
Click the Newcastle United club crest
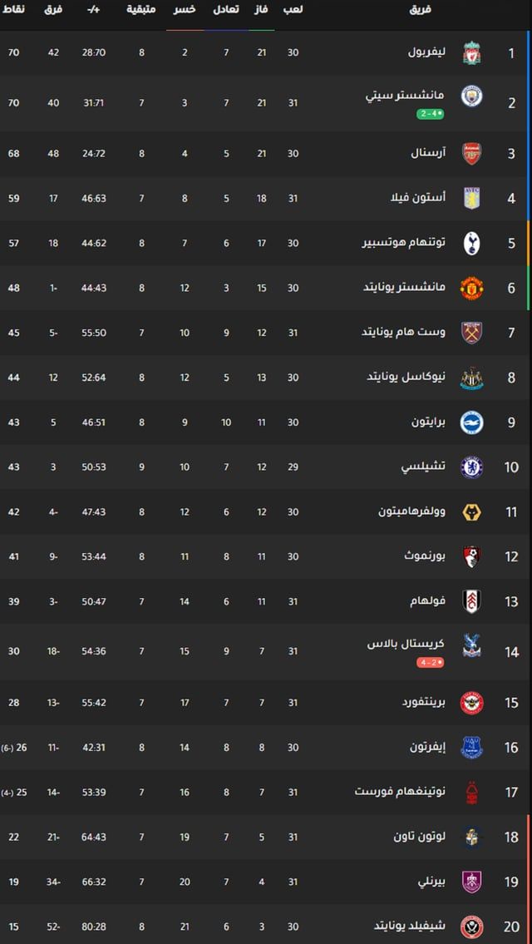[474, 376]
